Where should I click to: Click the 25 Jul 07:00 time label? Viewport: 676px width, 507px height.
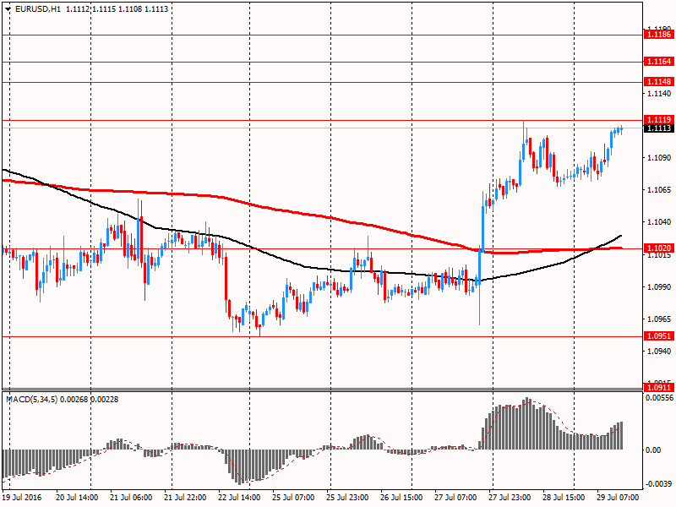point(293,497)
